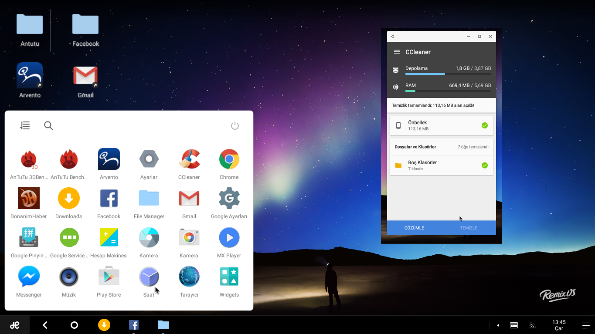Open File Manager from launcher
The width and height of the screenshot is (595, 334).
point(149,203)
